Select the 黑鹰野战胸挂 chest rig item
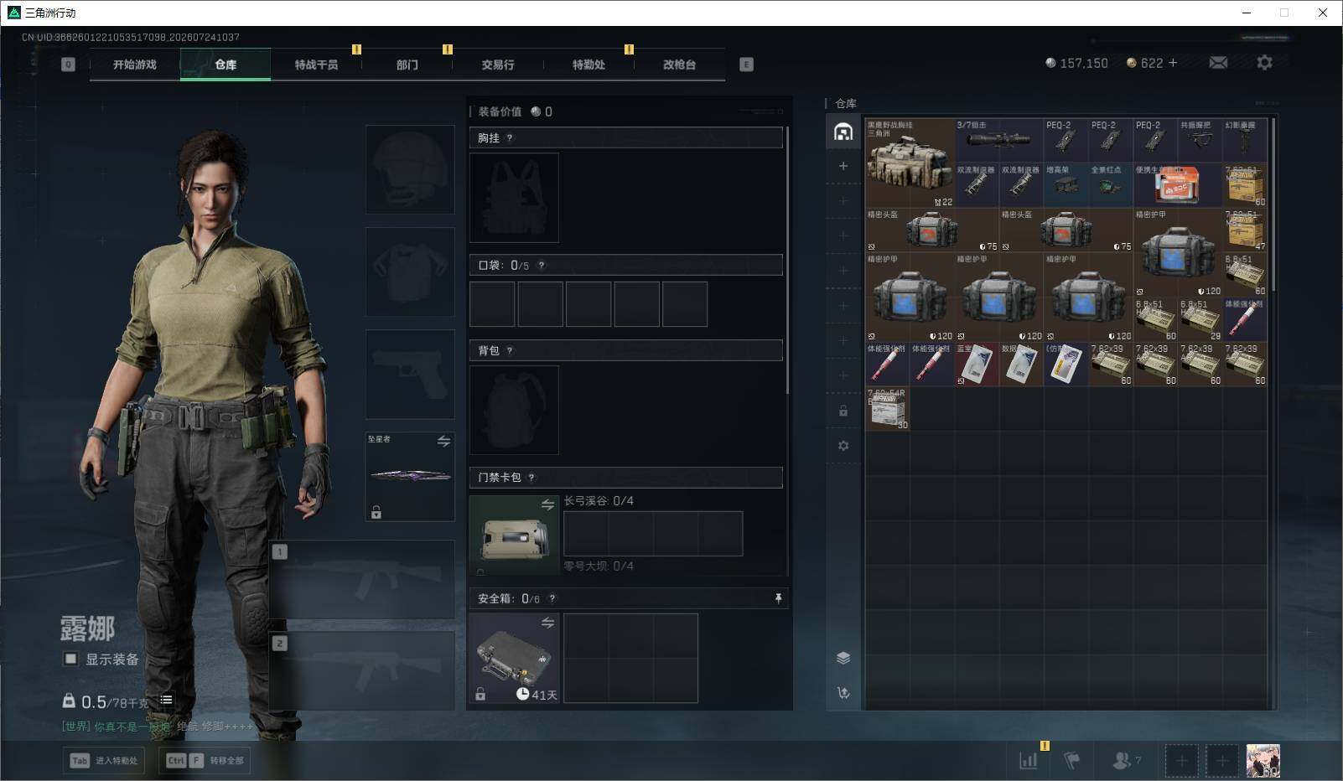Image resolution: width=1343 pixels, height=781 pixels. tap(910, 163)
